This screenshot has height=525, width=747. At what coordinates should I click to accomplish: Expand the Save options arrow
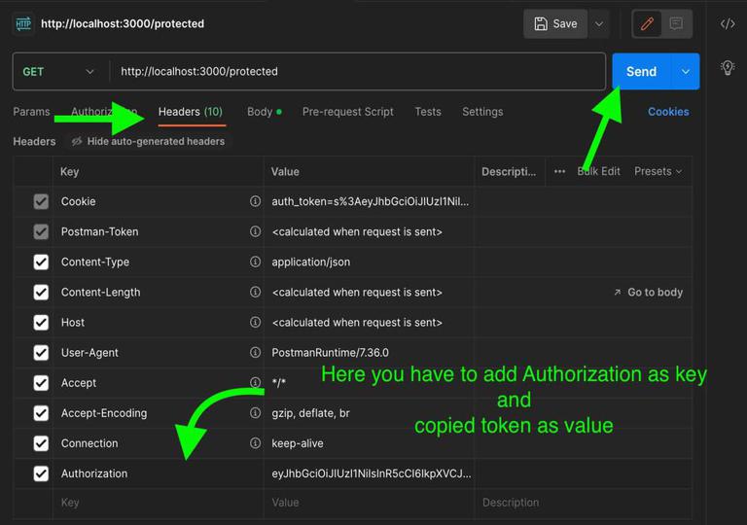click(599, 24)
